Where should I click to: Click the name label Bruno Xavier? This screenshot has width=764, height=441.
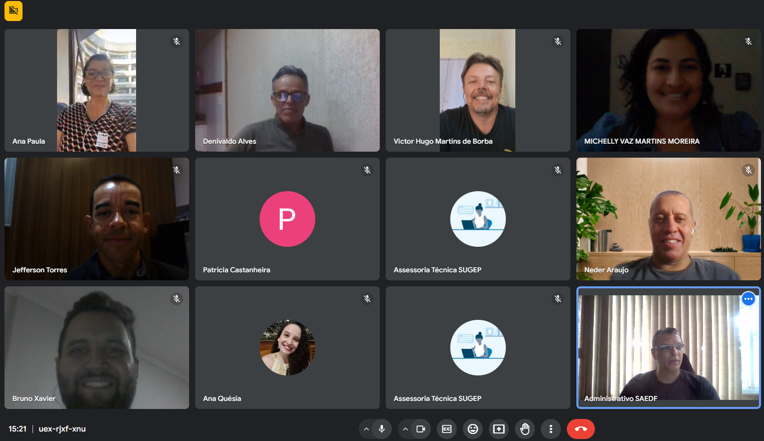click(34, 398)
